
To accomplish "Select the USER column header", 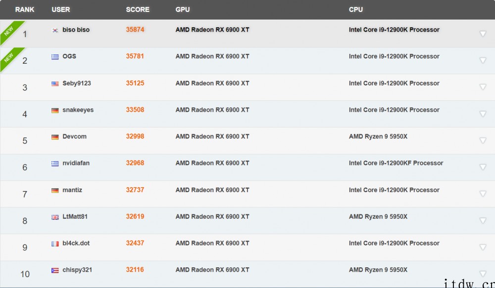I will (60, 9).
